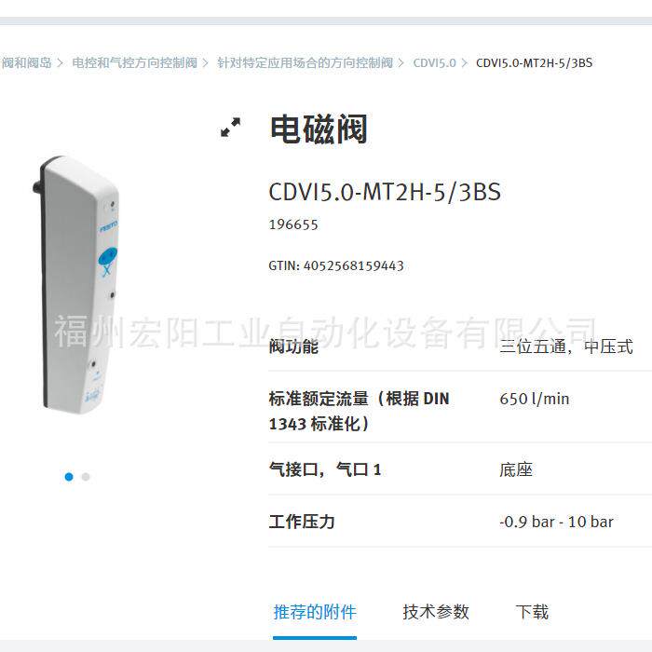Switch to the 技术参数 tab
Image resolution: width=652 pixels, height=652 pixels.
[436, 612]
